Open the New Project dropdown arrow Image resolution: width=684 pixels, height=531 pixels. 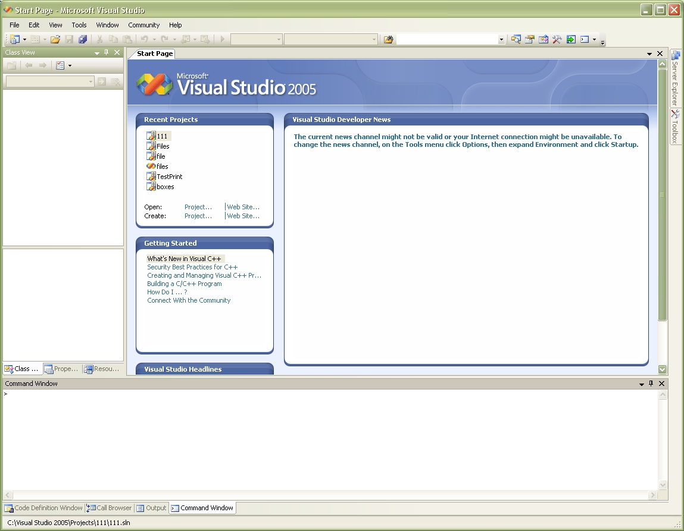click(24, 39)
